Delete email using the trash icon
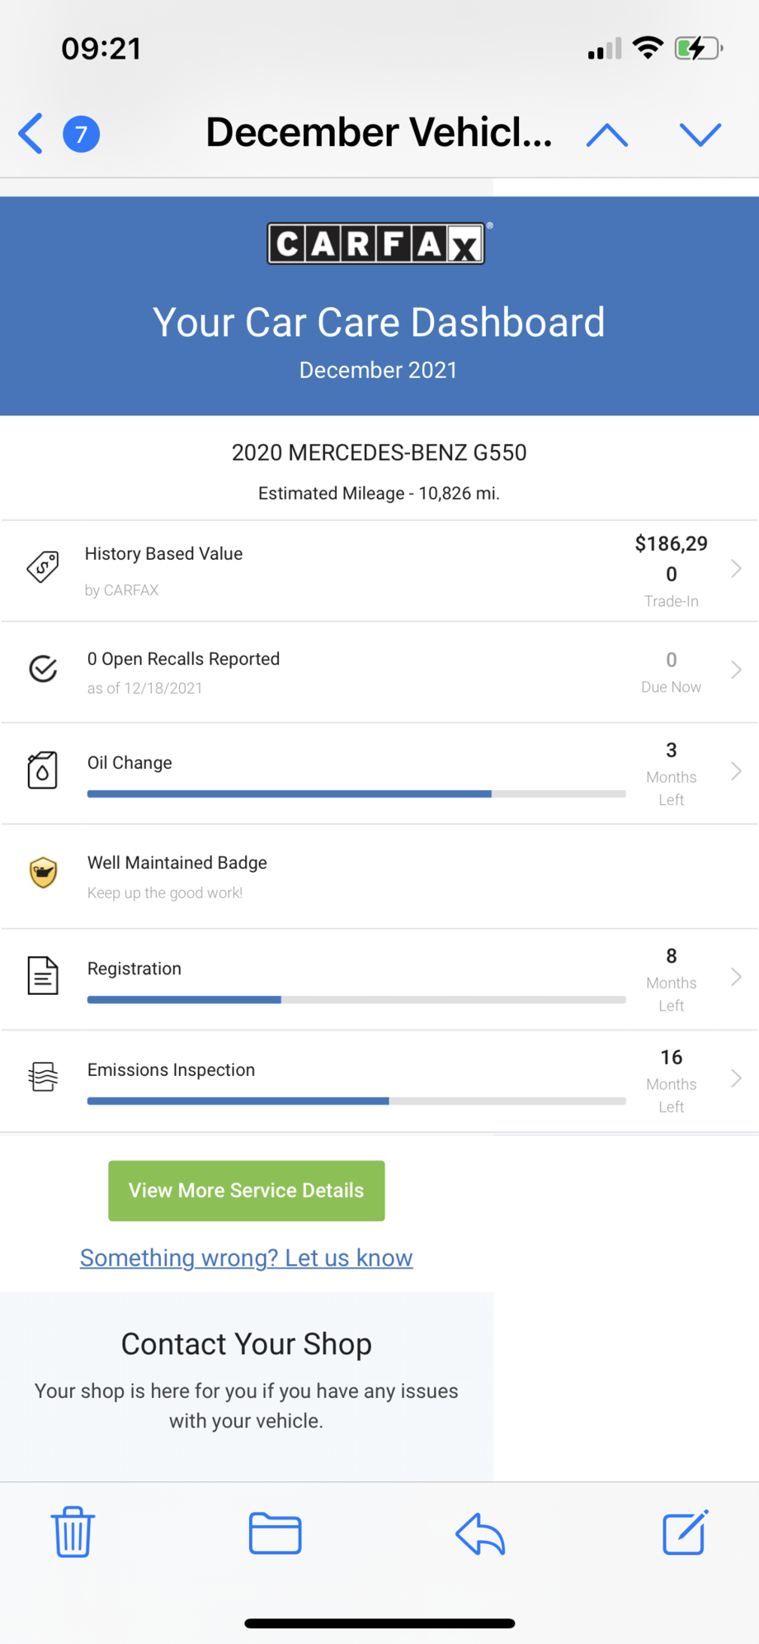Image resolution: width=759 pixels, height=1644 pixels. click(73, 1532)
